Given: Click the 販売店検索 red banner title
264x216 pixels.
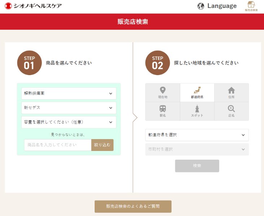Looking at the screenshot, I should click(x=133, y=22).
